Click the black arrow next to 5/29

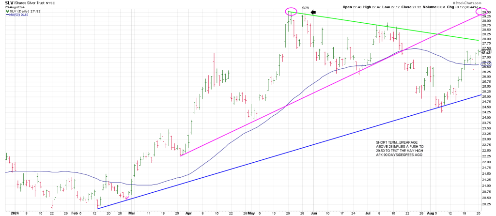[x=313, y=12]
